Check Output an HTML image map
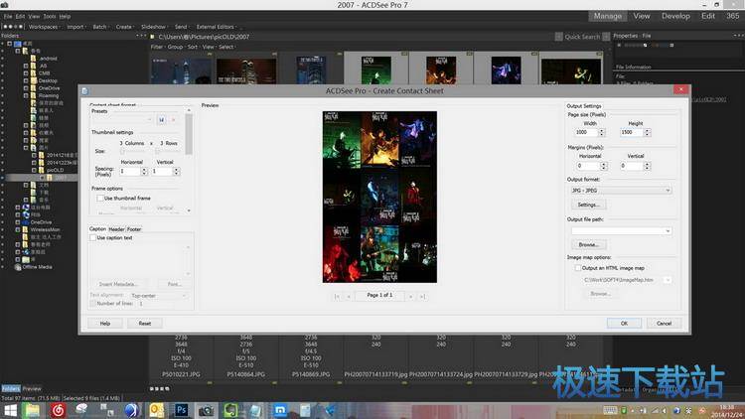This screenshot has width=745, height=419. coord(578,268)
